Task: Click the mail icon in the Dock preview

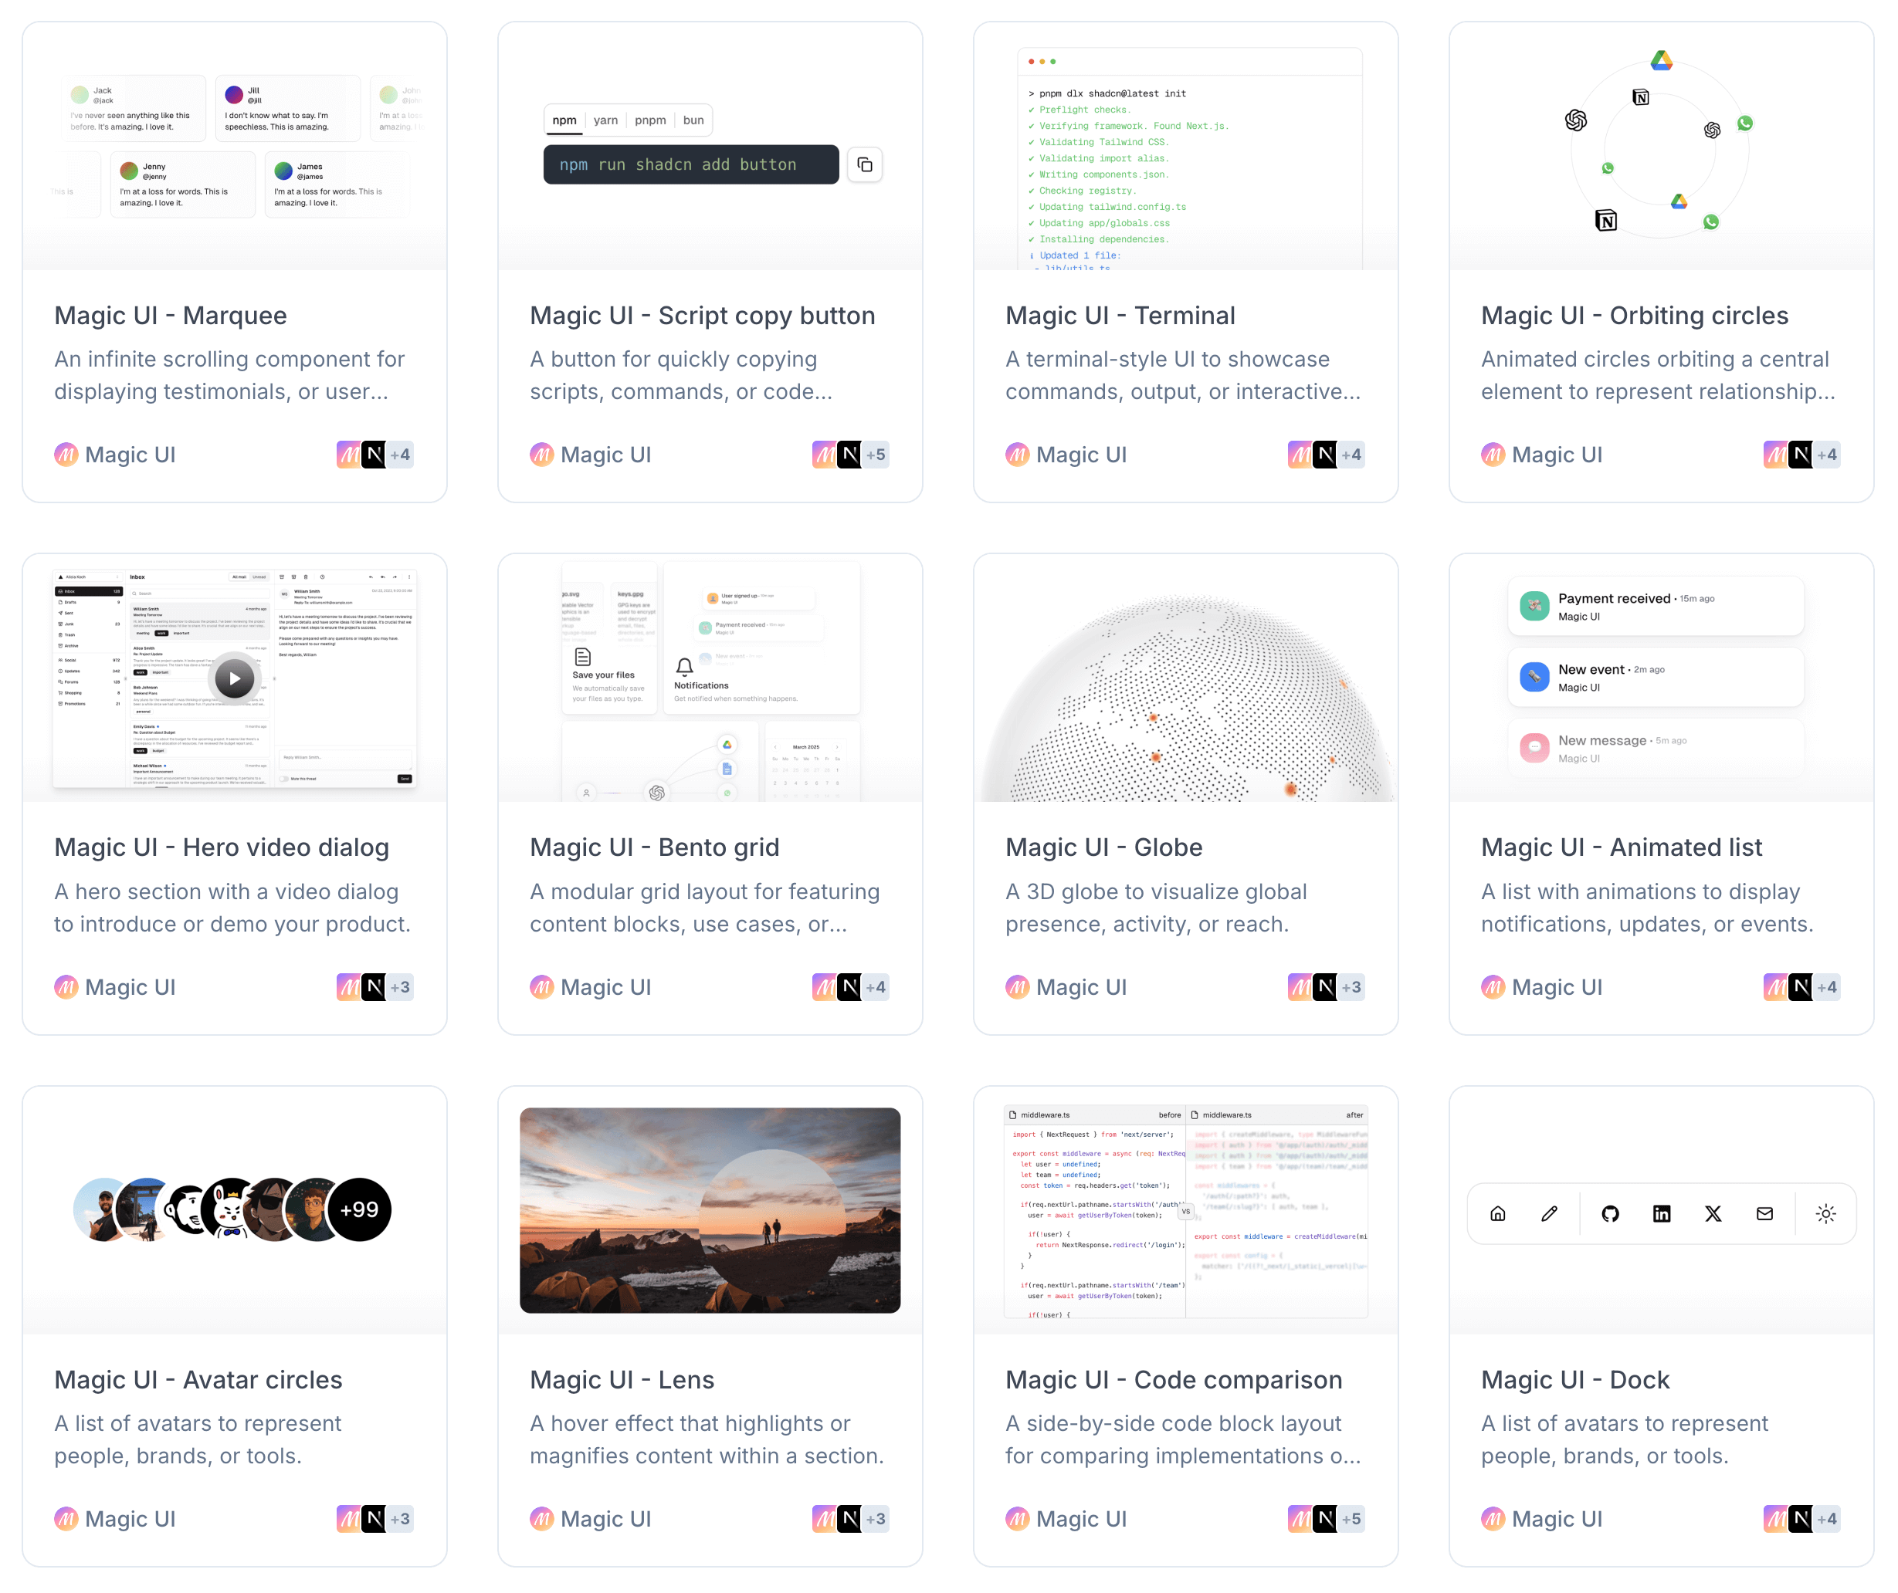Action: [1764, 1213]
